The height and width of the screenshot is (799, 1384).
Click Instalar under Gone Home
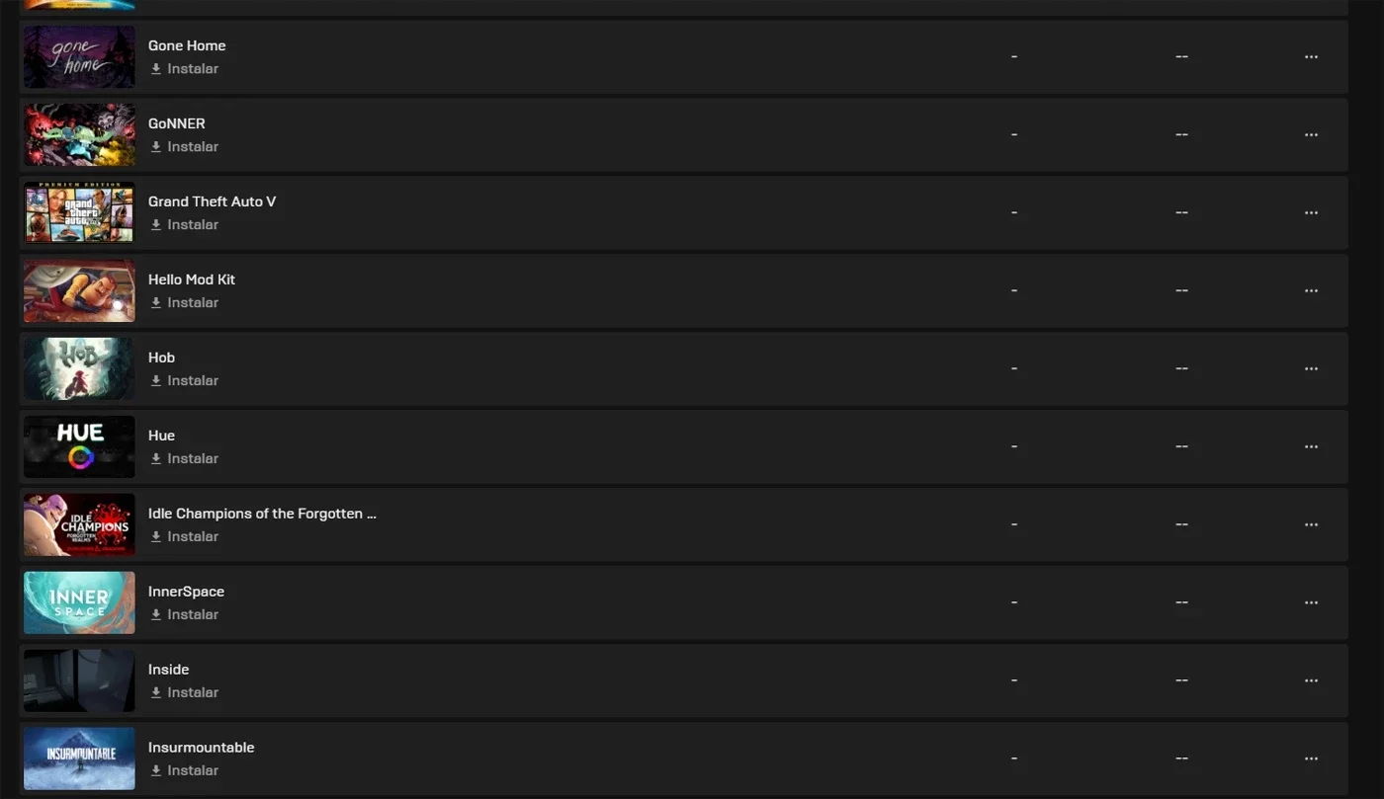(x=184, y=69)
